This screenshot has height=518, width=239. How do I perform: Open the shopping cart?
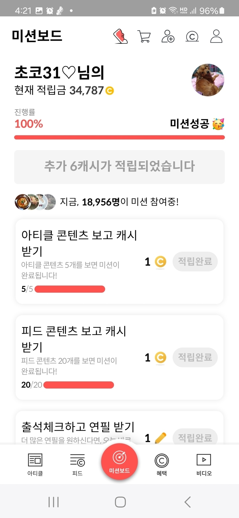[x=144, y=36]
